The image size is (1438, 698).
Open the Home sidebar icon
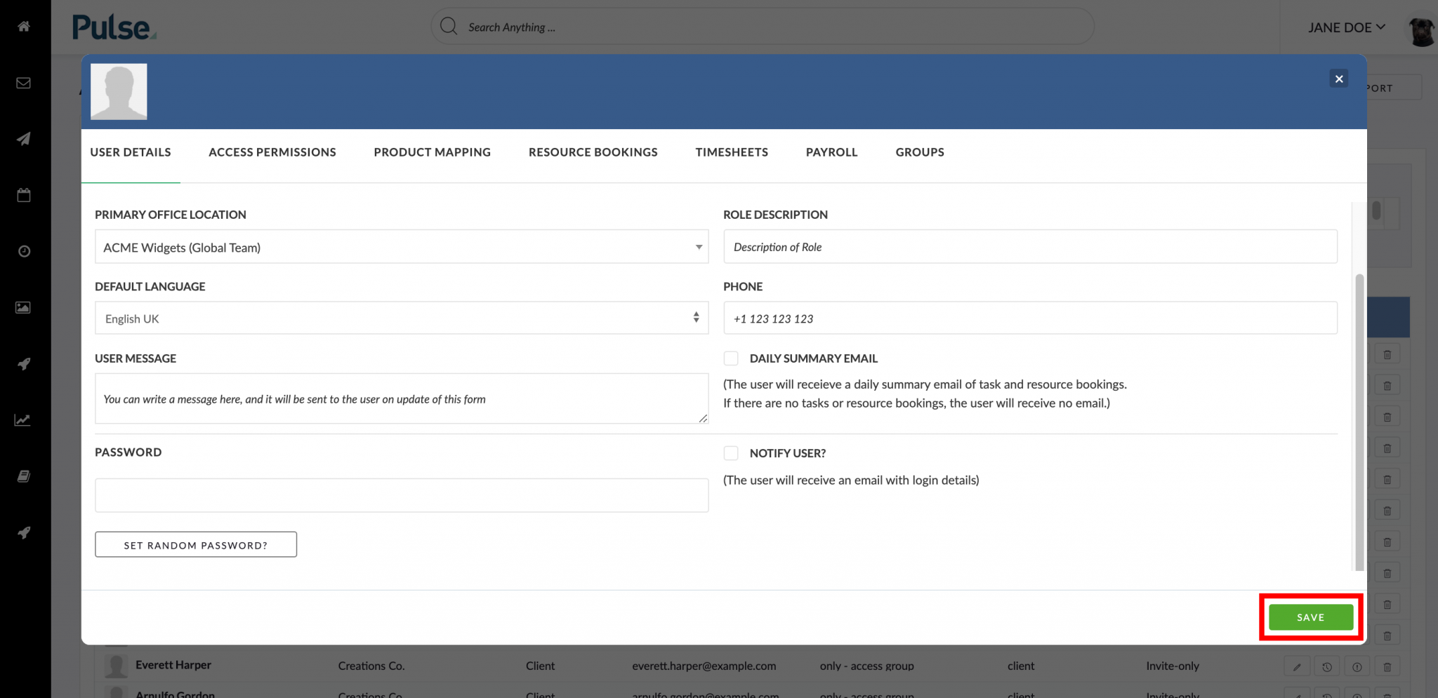(x=23, y=26)
